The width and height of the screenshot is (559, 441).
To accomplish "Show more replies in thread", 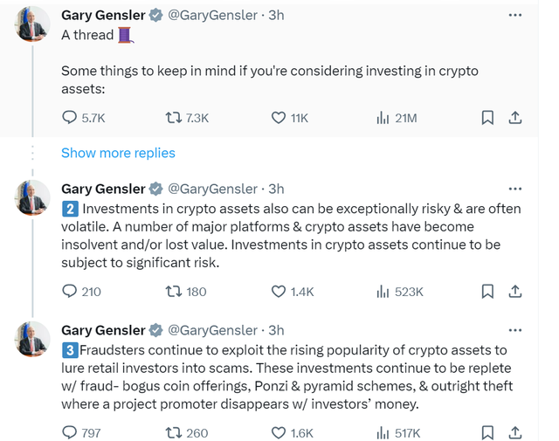I will tap(118, 153).
